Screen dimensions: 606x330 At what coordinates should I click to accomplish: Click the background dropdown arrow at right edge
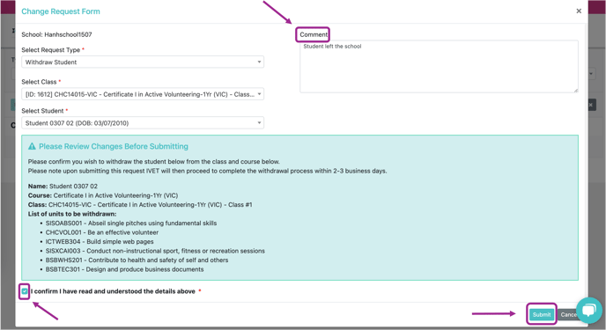[591, 74]
